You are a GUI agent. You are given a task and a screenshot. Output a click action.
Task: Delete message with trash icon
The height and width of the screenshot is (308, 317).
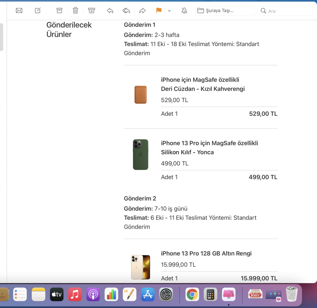(75, 11)
